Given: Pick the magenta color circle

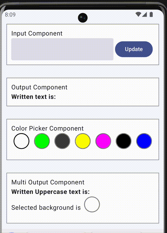Looking at the screenshot, I should (x=103, y=141).
